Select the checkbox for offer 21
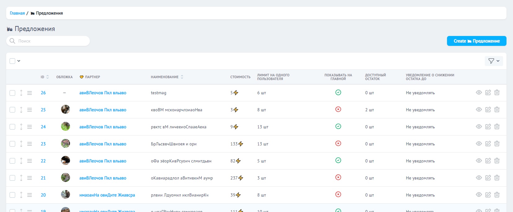The width and height of the screenshot is (513, 212). 12,178
